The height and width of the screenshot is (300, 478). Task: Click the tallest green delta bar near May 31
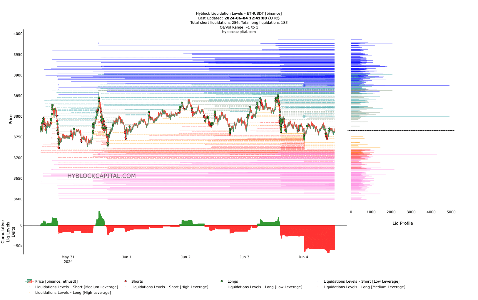[x=100, y=218]
